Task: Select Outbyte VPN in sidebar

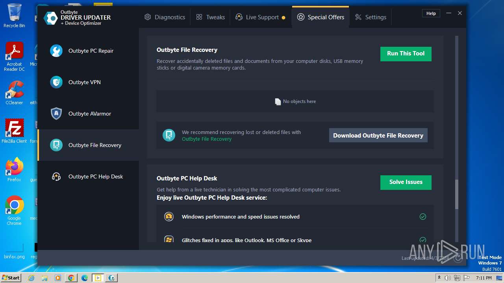Action: (x=88, y=82)
